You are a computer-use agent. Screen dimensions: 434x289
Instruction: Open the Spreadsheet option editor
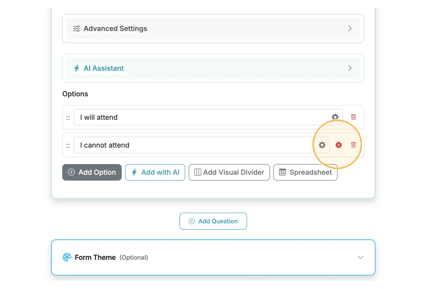(305, 172)
